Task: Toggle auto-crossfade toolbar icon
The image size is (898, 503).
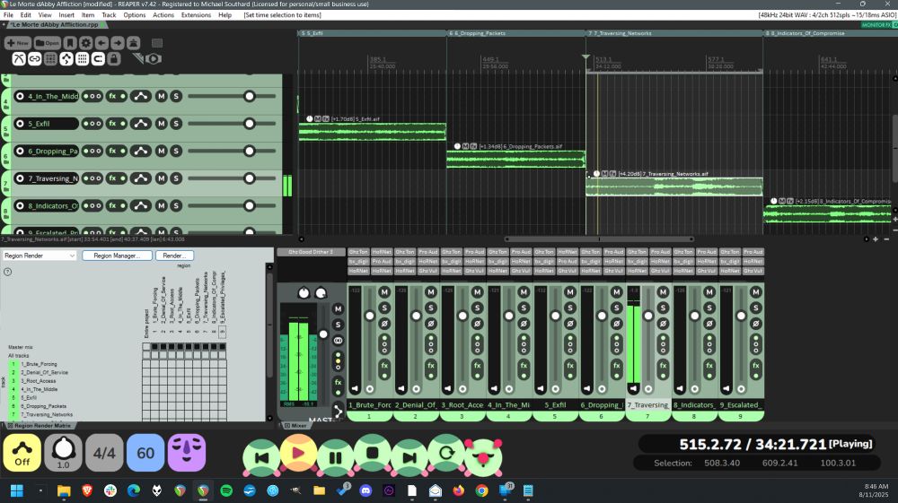Action: point(19,59)
